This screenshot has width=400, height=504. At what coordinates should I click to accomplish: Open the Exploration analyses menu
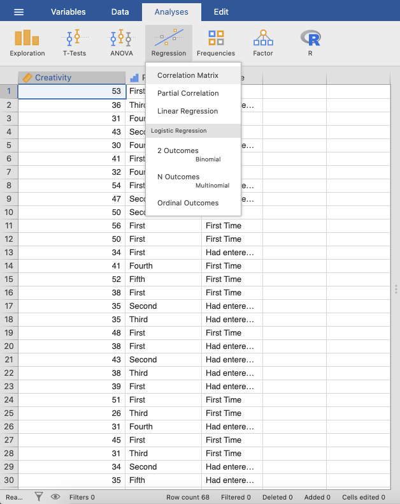(x=27, y=43)
